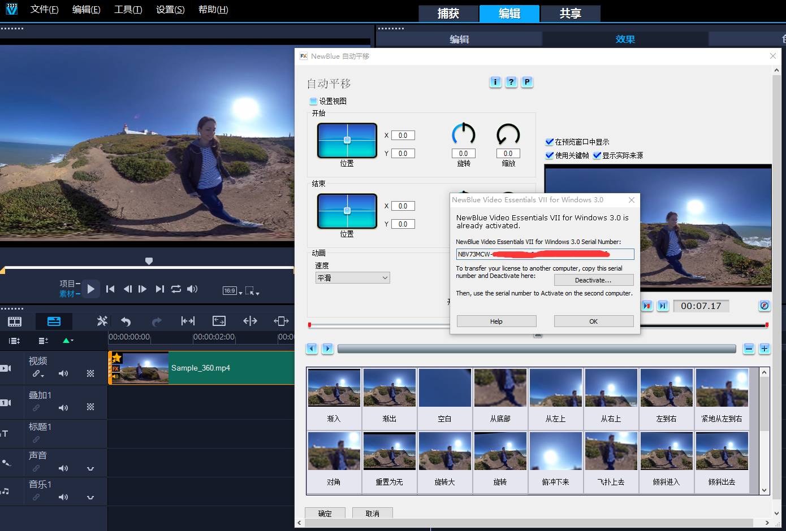Click the go-to-next-keyframe icon in NewBlue

(647, 306)
